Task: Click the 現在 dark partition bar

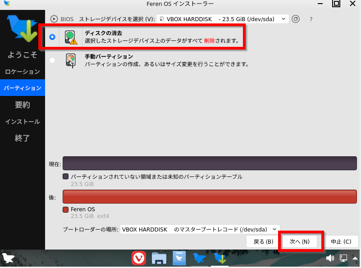Action: point(210,164)
